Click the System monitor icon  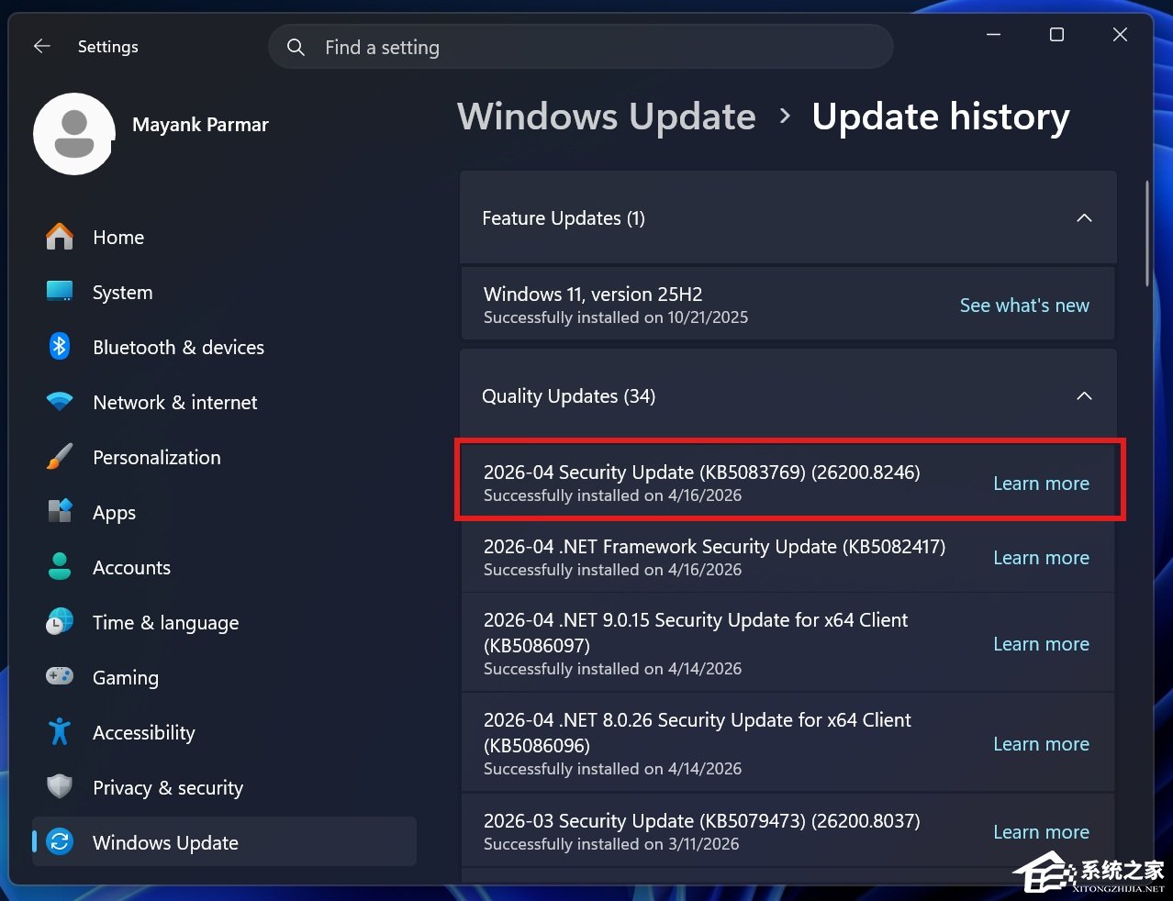coord(60,292)
